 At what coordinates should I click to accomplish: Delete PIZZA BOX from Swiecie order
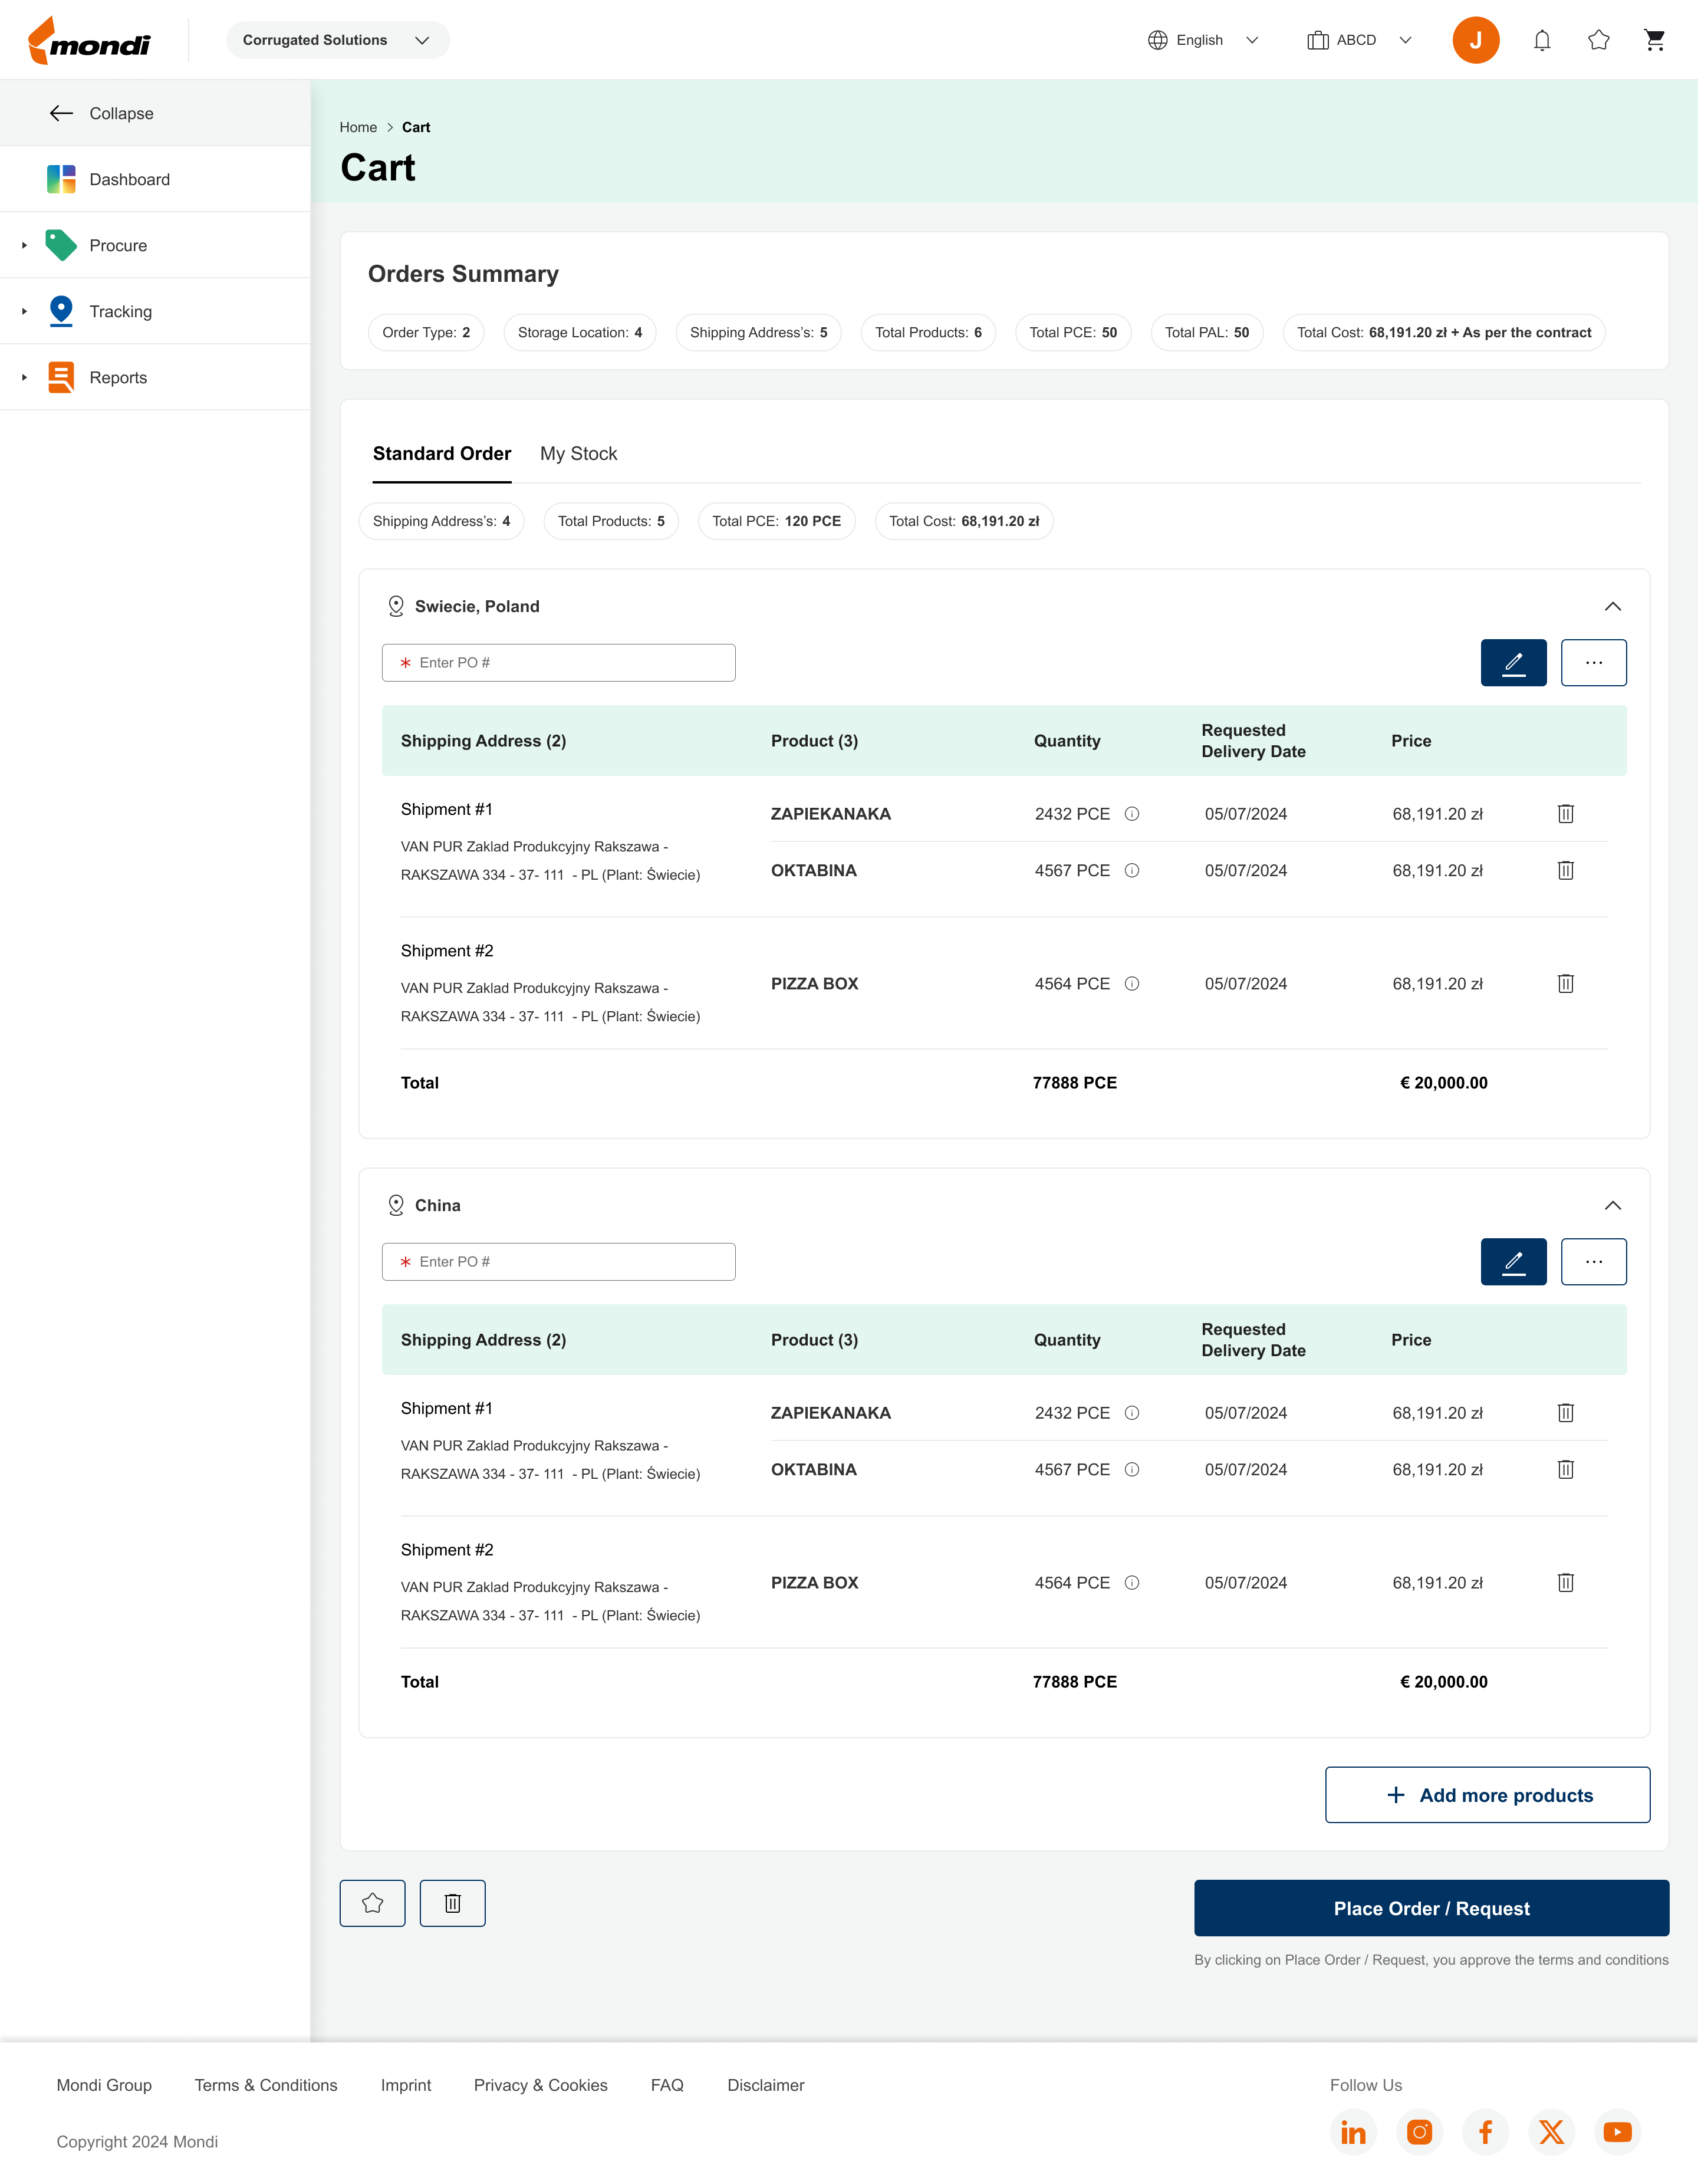coord(1566,983)
